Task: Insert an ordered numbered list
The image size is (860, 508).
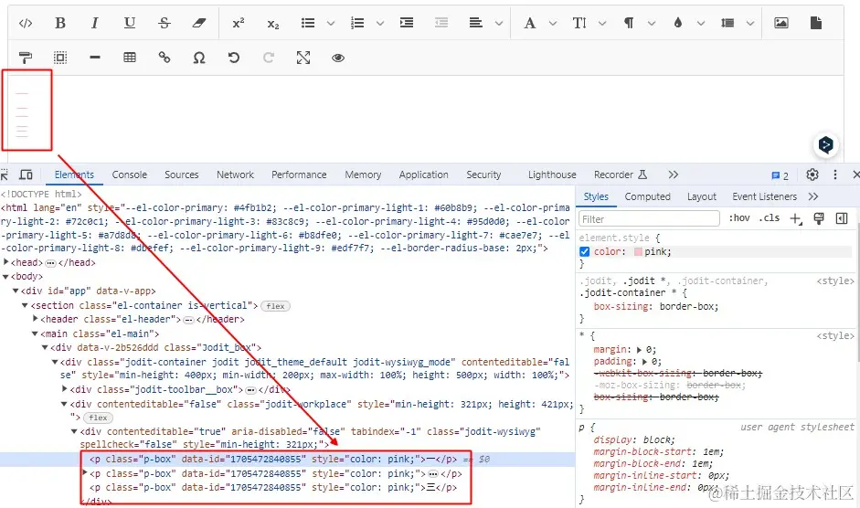Action: click(357, 23)
